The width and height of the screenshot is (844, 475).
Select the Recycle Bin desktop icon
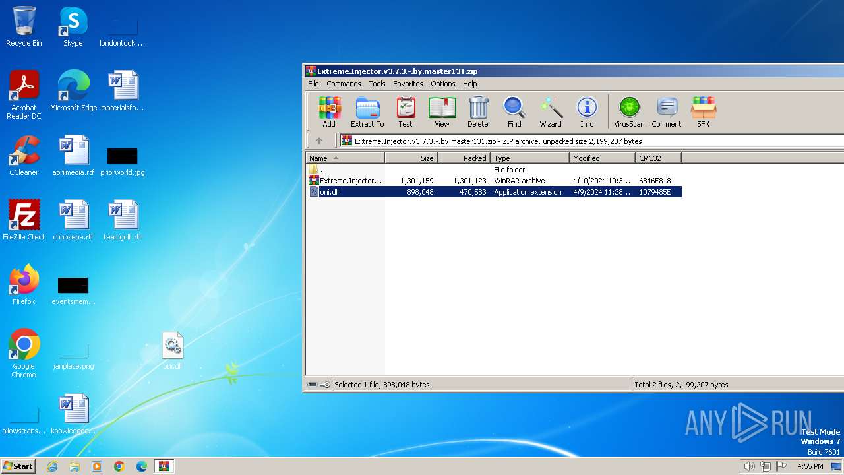[24, 26]
